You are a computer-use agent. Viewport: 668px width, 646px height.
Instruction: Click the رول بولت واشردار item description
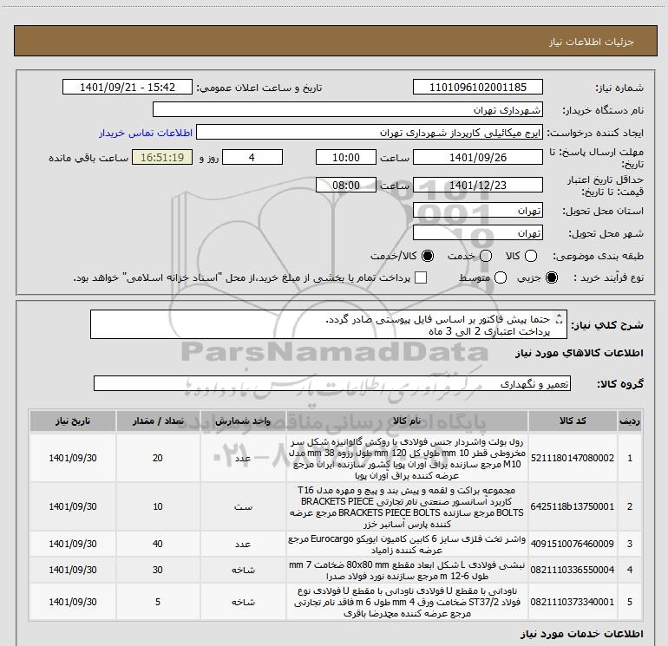[x=407, y=458]
